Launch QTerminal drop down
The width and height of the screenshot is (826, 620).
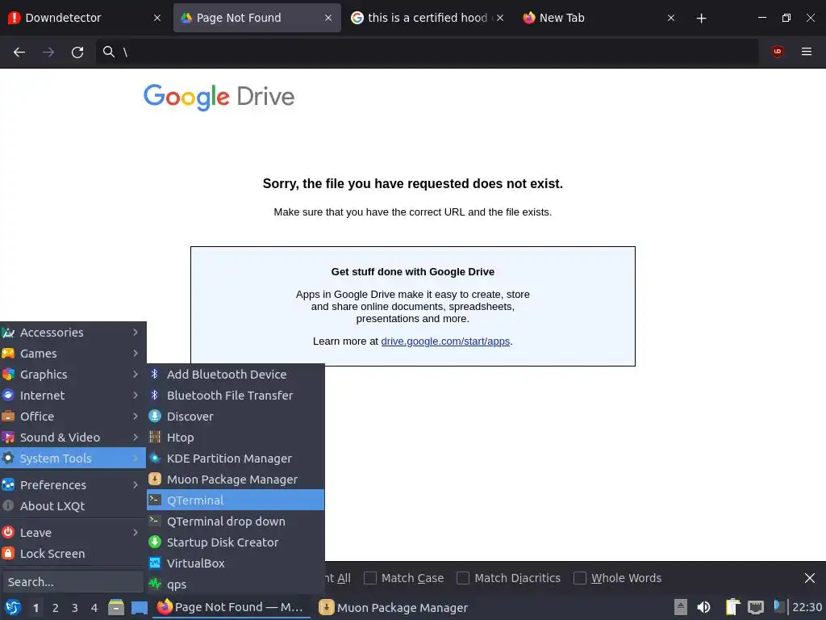(x=236, y=522)
